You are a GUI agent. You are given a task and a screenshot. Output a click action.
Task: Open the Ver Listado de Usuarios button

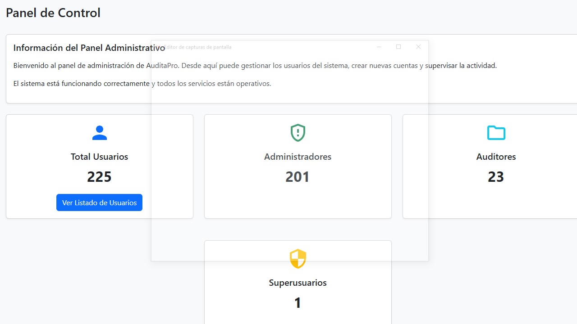pyautogui.click(x=99, y=202)
